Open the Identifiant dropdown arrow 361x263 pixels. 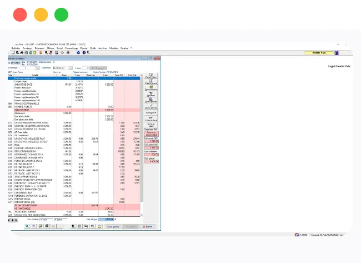tap(71, 68)
